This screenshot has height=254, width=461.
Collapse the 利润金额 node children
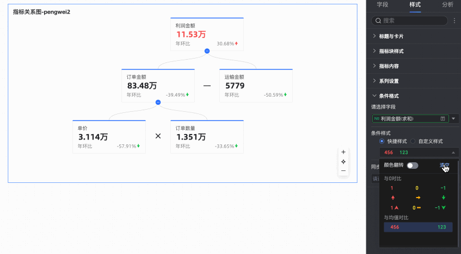pos(207,50)
